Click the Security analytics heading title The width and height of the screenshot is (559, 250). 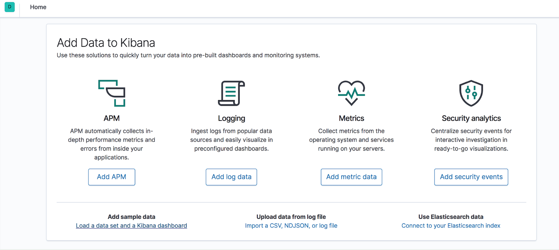pyautogui.click(x=471, y=118)
